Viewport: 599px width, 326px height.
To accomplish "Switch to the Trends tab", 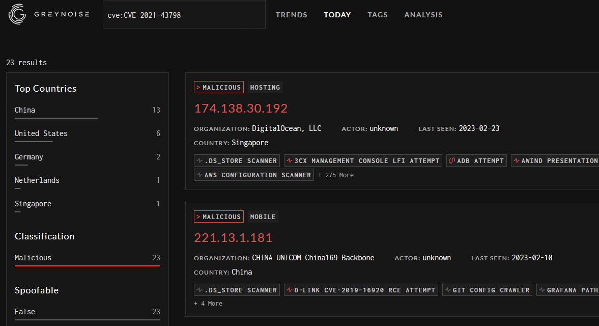I will (x=291, y=15).
